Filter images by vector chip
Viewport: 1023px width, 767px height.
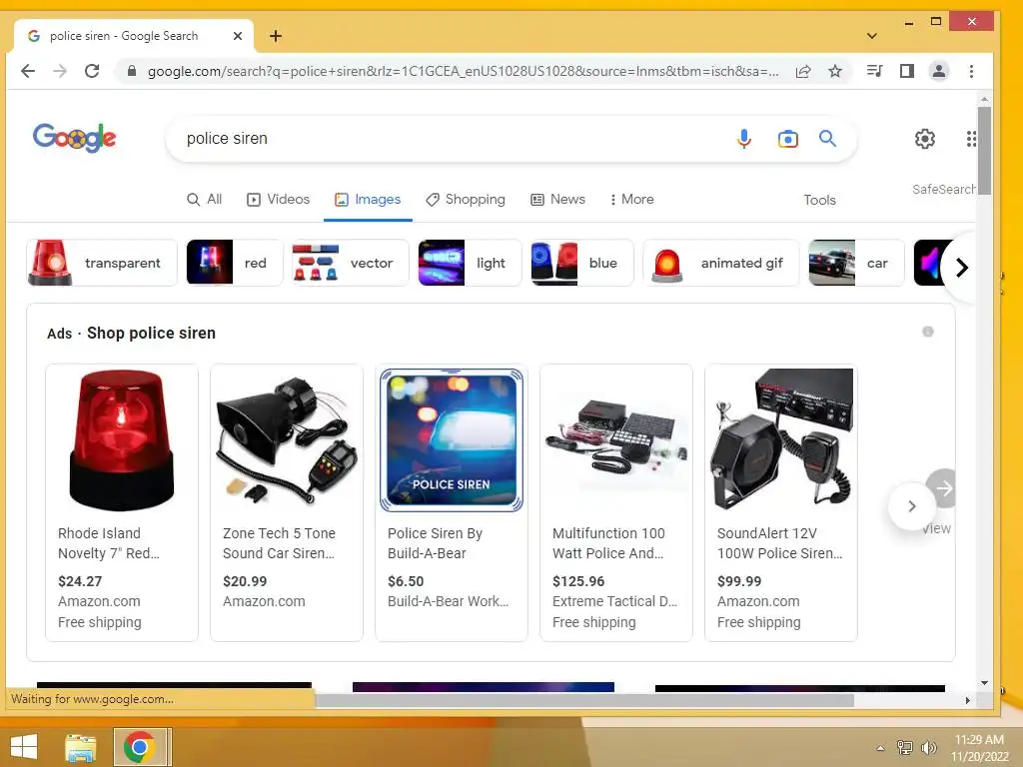(x=350, y=263)
